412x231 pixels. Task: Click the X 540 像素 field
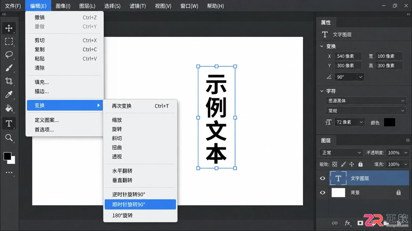348,56
